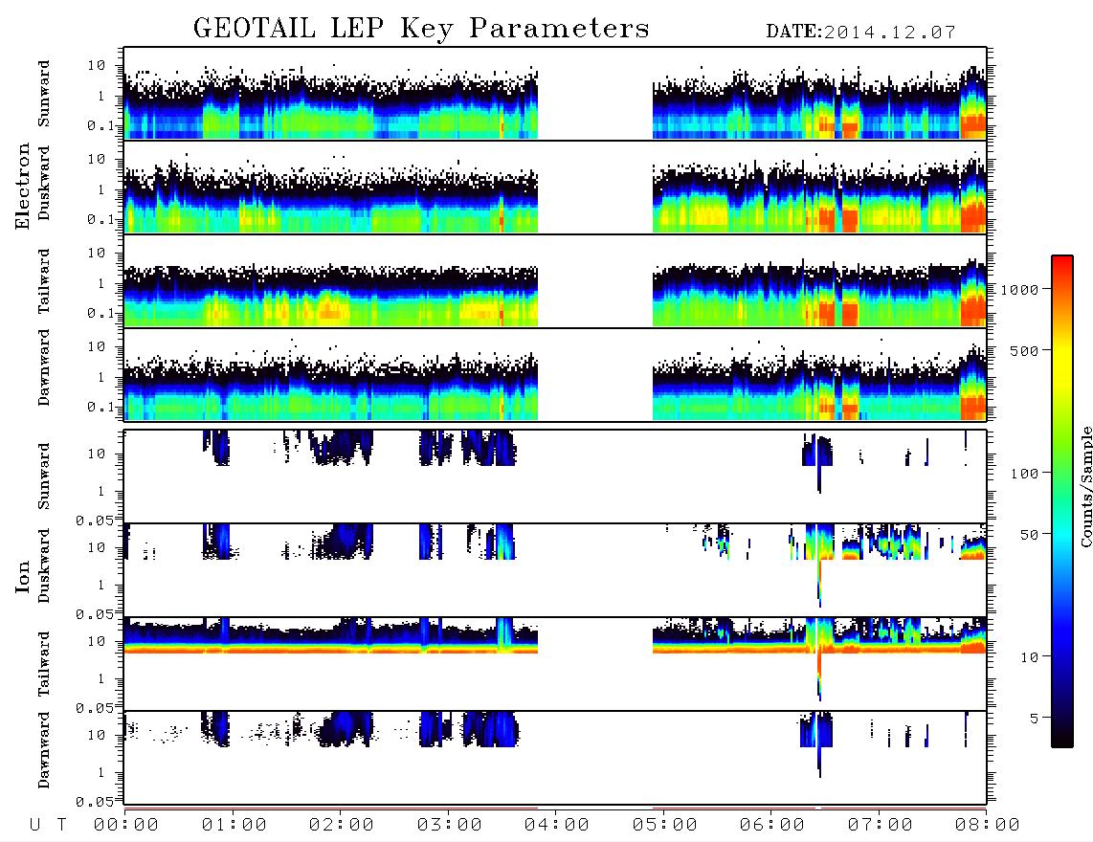Select the Electron Duskward panel label
1093x842 pixels.
tap(44, 183)
